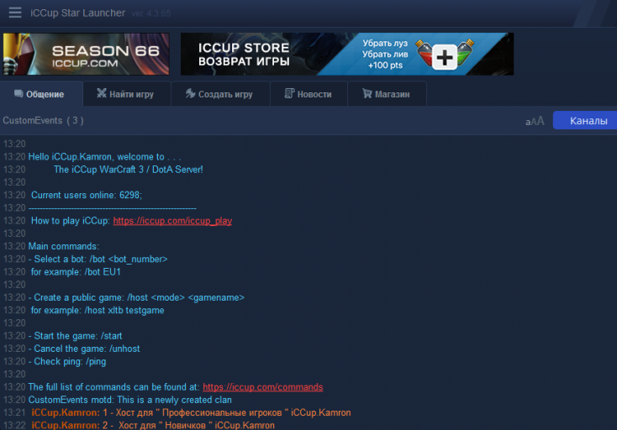This screenshot has width=617, height=430.
Task: Click the shopping cart icon on Магазин
Action: click(x=367, y=93)
